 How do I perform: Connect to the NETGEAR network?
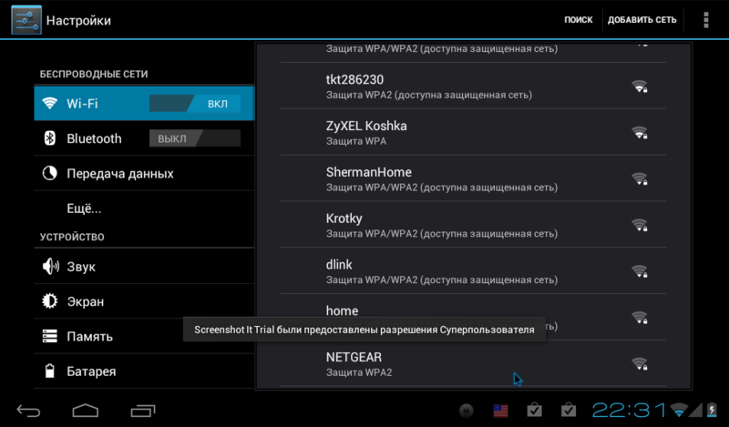[x=473, y=363]
